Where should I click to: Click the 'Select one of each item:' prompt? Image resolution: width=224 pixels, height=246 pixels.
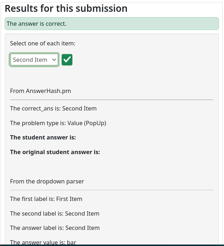(43, 43)
